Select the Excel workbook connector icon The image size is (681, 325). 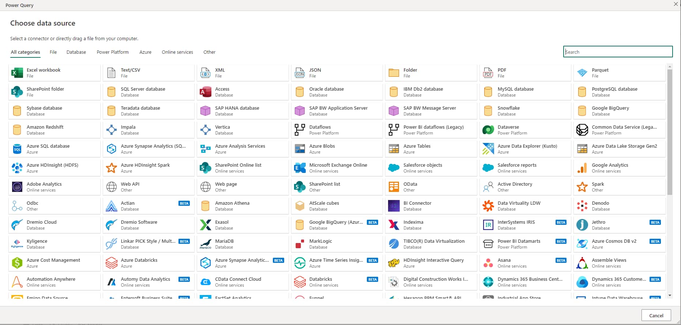[x=17, y=73]
